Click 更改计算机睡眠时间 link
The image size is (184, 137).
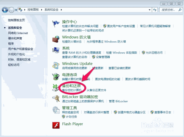pyautogui.click(x=138, y=79)
